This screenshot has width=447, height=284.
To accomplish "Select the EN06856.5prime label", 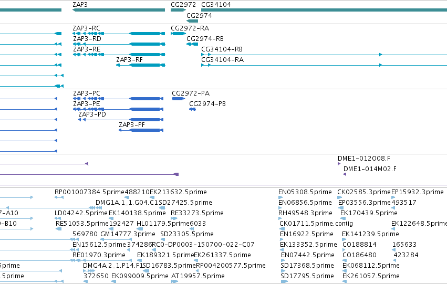I will [305, 203].
